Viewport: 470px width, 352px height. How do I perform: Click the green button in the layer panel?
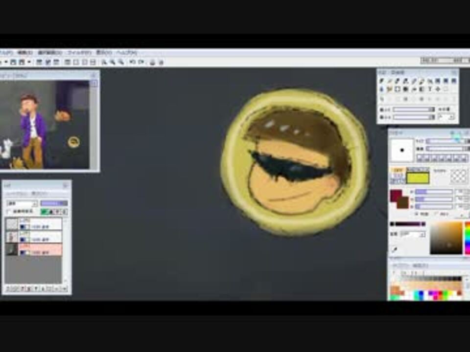click(x=46, y=212)
